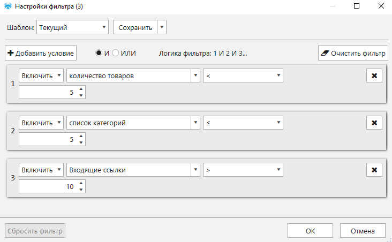
Task: Open the Шаблон Текущий dropdown
Action: pyautogui.click(x=72, y=27)
